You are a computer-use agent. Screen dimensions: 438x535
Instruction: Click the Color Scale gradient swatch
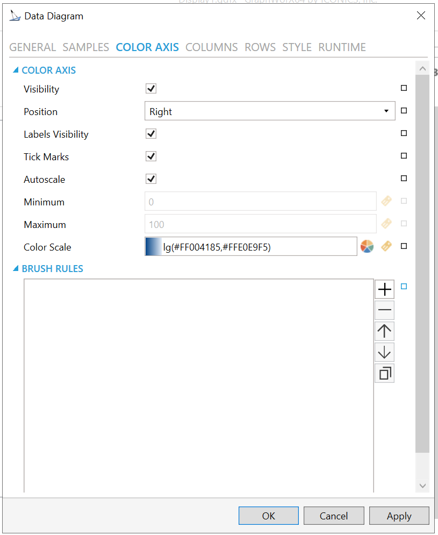pyautogui.click(x=153, y=247)
